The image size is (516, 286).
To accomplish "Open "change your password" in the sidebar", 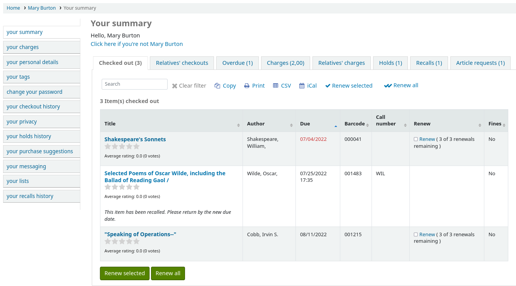I will (x=34, y=92).
